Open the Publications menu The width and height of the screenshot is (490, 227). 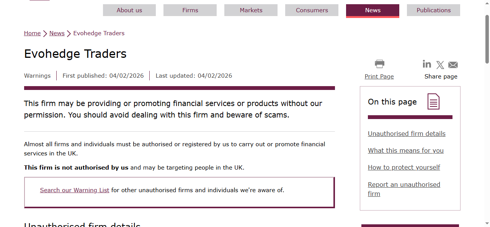click(433, 10)
